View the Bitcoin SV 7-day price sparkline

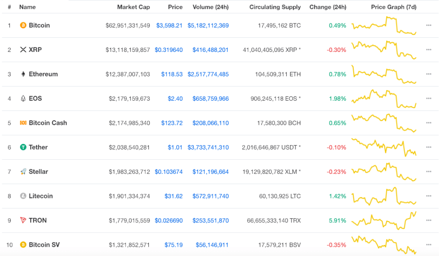coord(384,245)
